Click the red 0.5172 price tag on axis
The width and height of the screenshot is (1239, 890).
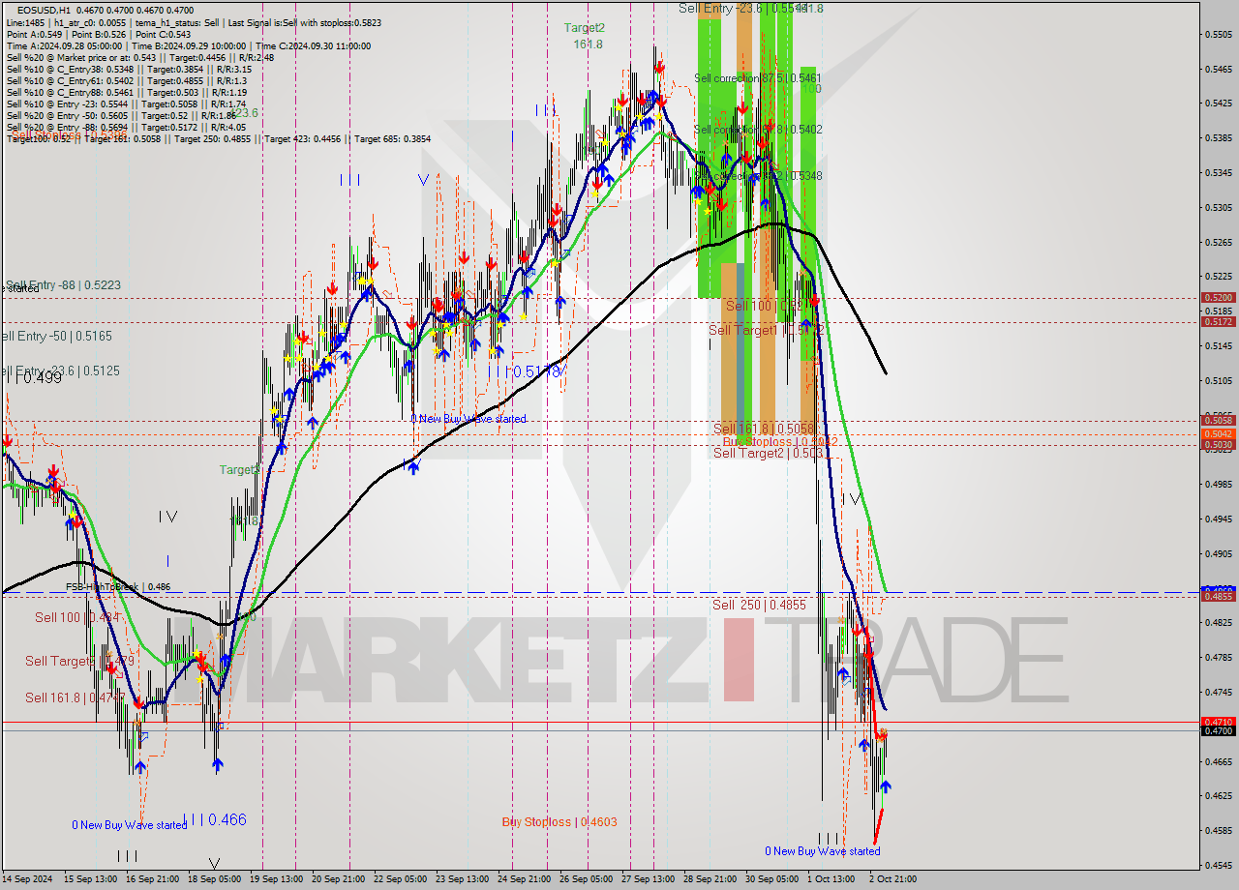(1217, 321)
